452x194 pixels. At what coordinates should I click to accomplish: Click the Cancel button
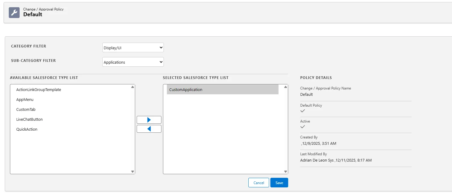pos(259,183)
